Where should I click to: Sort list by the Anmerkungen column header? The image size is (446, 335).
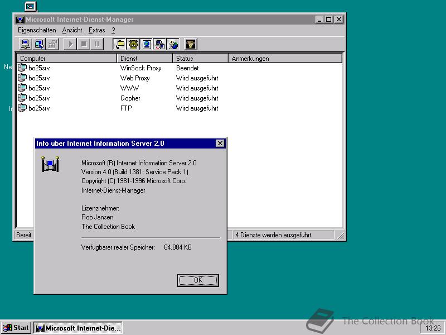coord(285,59)
